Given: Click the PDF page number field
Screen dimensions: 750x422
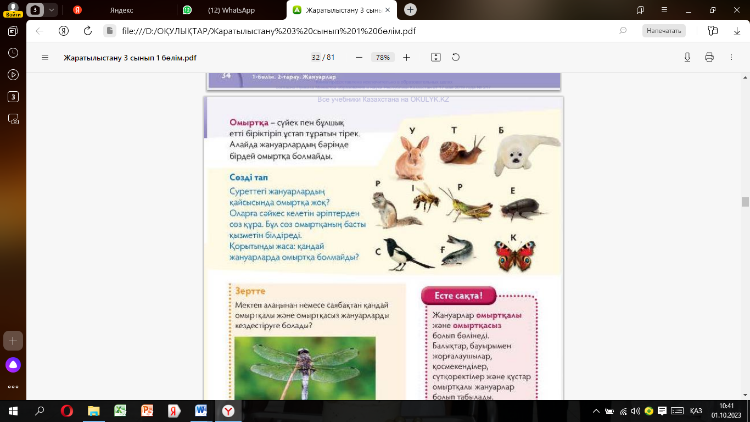Looking at the screenshot, I should coord(315,58).
